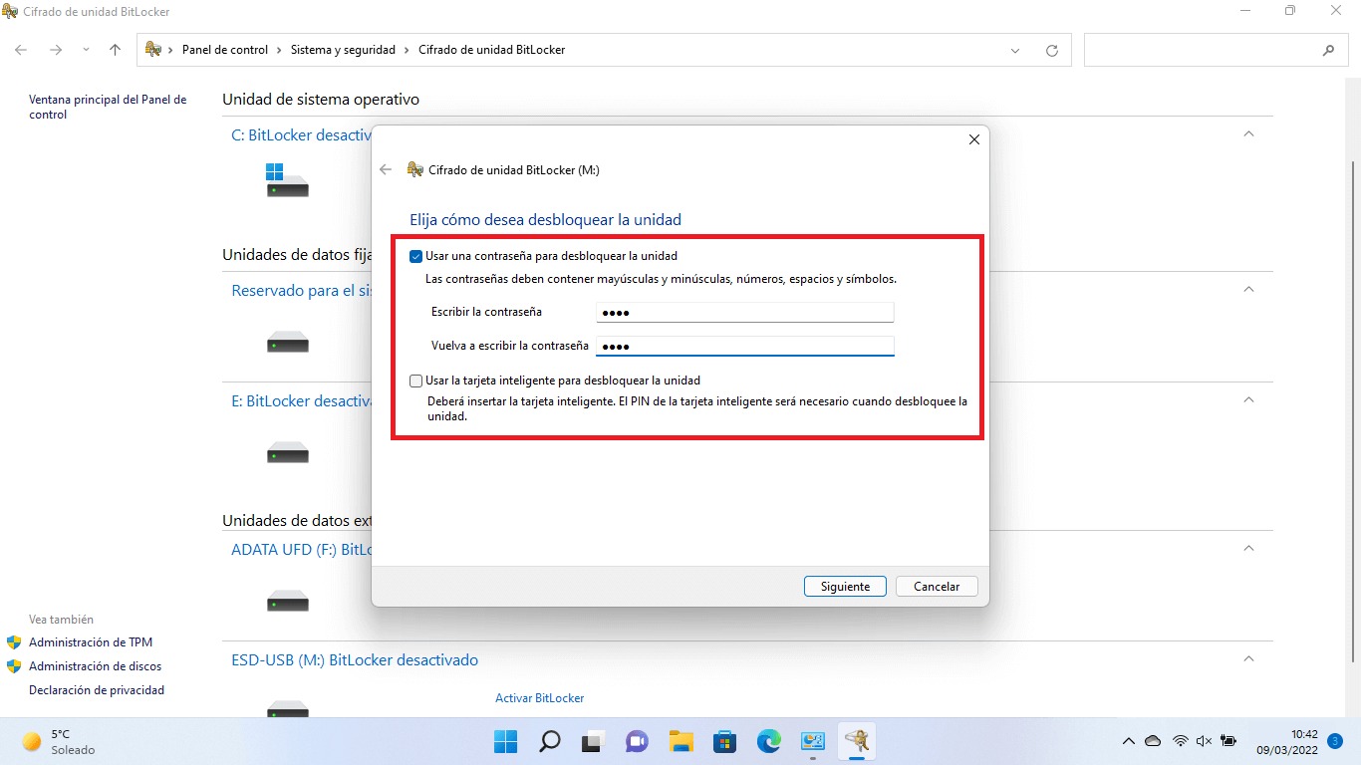1361x765 pixels.
Task: Click 'Sistema y seguridad' breadcrumb
Action: point(343,50)
